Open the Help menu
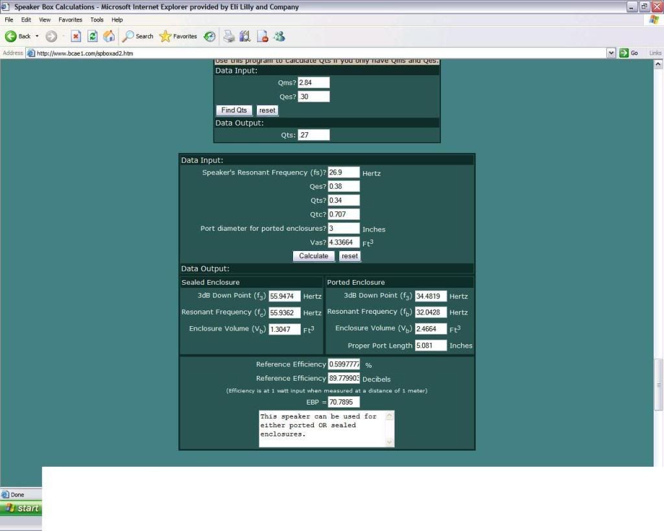The height and width of the screenshot is (531, 664). pos(117,20)
